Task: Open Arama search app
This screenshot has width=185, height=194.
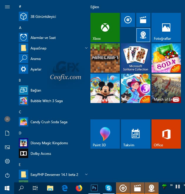Action: tap(53, 59)
